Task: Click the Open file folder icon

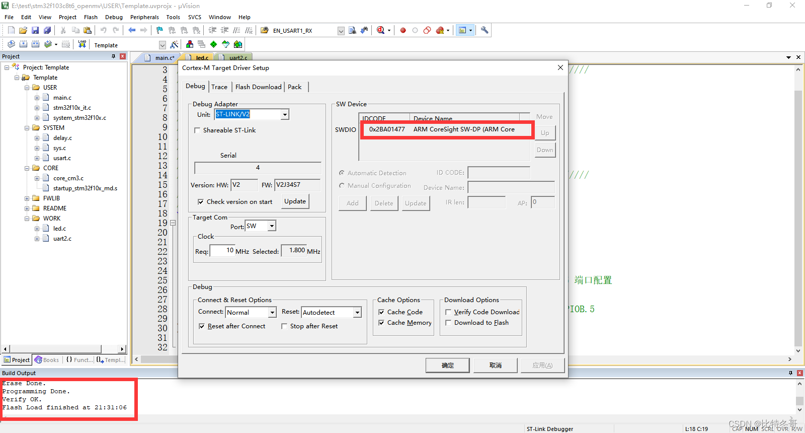Action: [x=23, y=30]
